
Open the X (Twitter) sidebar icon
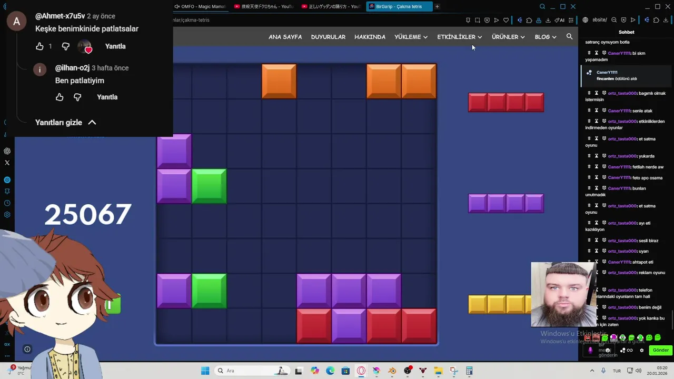pyautogui.click(x=7, y=163)
